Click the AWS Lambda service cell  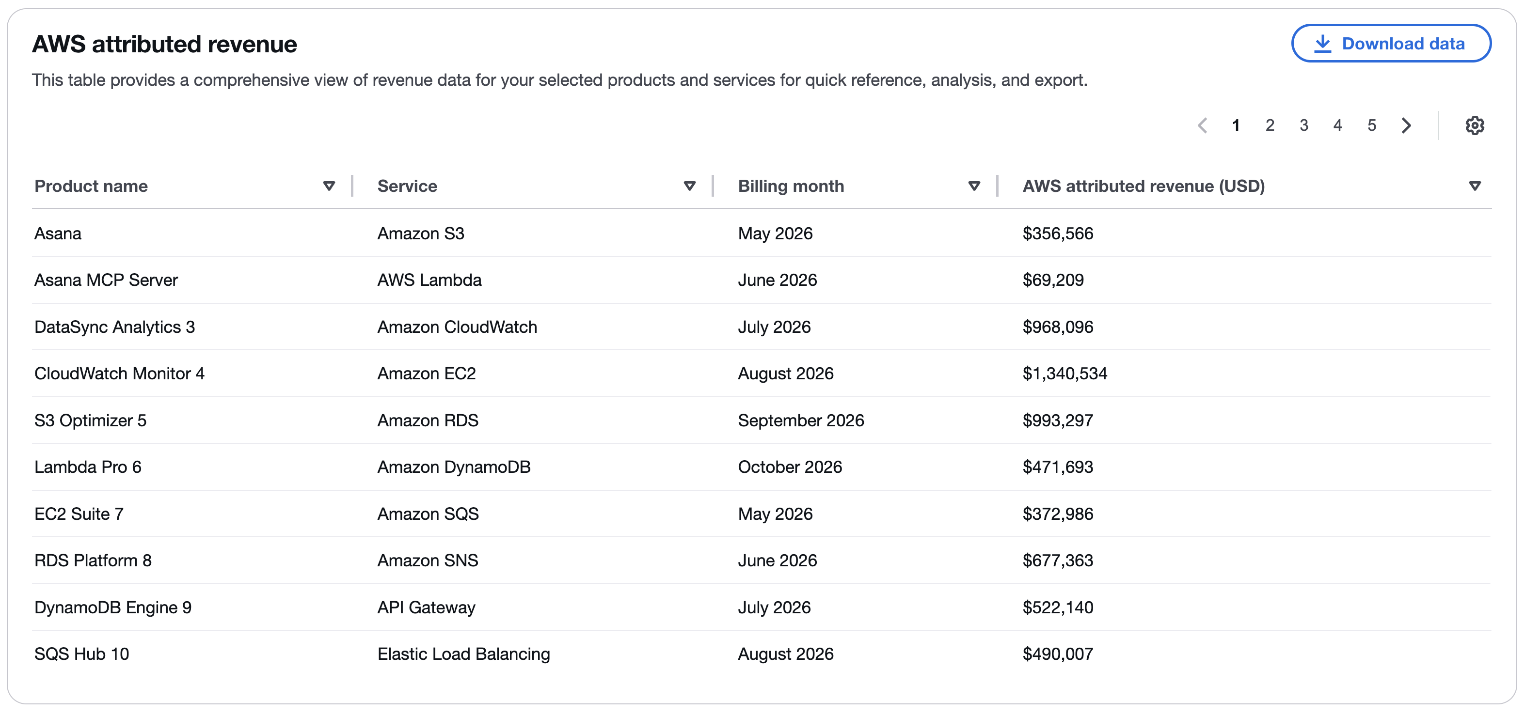click(x=430, y=280)
